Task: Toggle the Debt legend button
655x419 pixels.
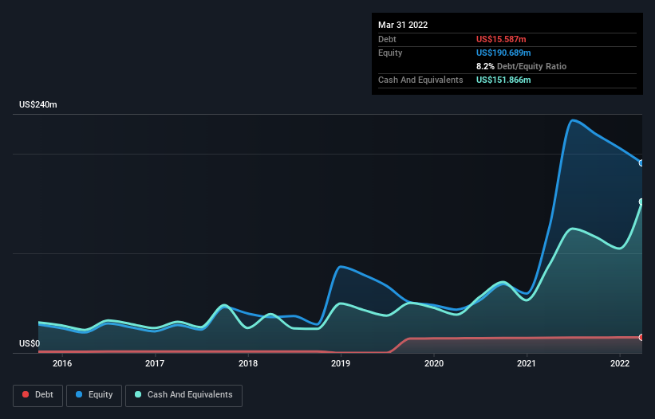Action: click(x=37, y=395)
